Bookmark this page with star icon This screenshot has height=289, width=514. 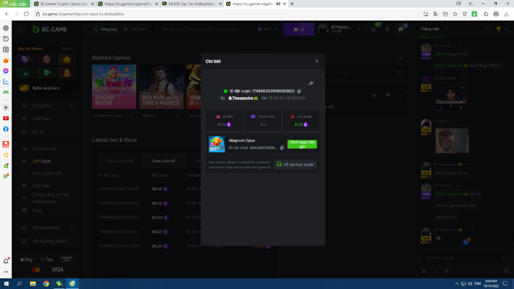click(x=455, y=14)
